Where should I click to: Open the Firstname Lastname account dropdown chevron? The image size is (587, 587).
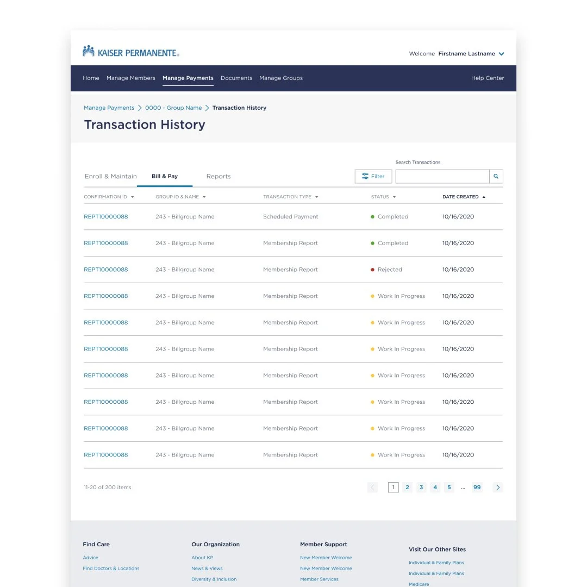coord(501,54)
